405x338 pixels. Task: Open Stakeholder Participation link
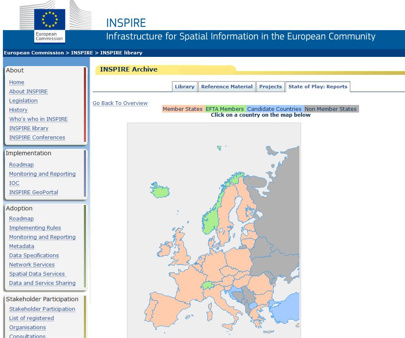[42, 309]
